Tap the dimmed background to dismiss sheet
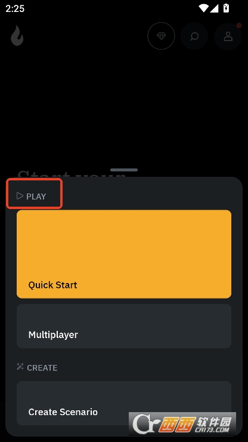This screenshot has height=442, width=248. point(124,107)
